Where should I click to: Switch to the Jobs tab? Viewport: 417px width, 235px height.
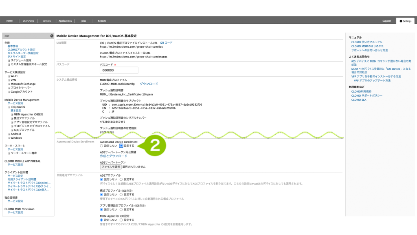pos(83,21)
